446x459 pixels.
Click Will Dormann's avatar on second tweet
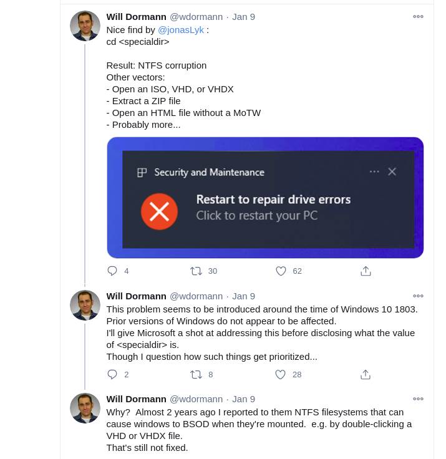point(85,305)
